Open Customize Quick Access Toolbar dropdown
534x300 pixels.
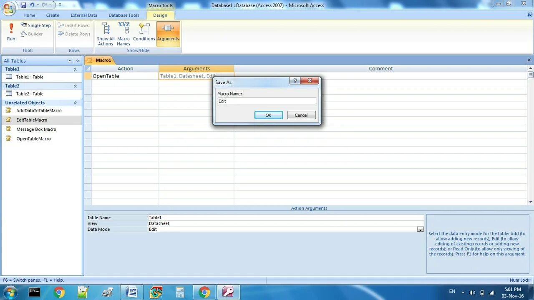60,5
